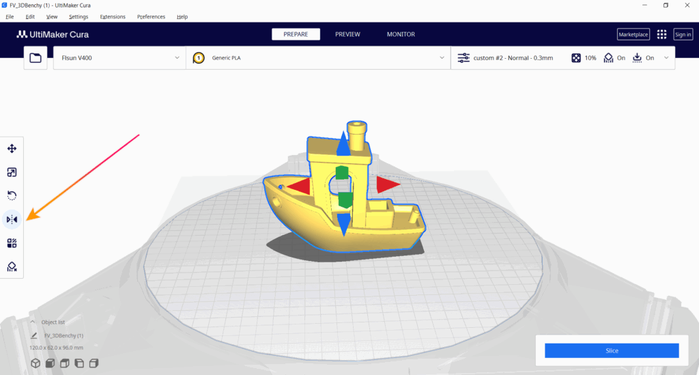The height and width of the screenshot is (375, 699).
Task: Switch to the PREPARE stage
Action: [x=296, y=34]
